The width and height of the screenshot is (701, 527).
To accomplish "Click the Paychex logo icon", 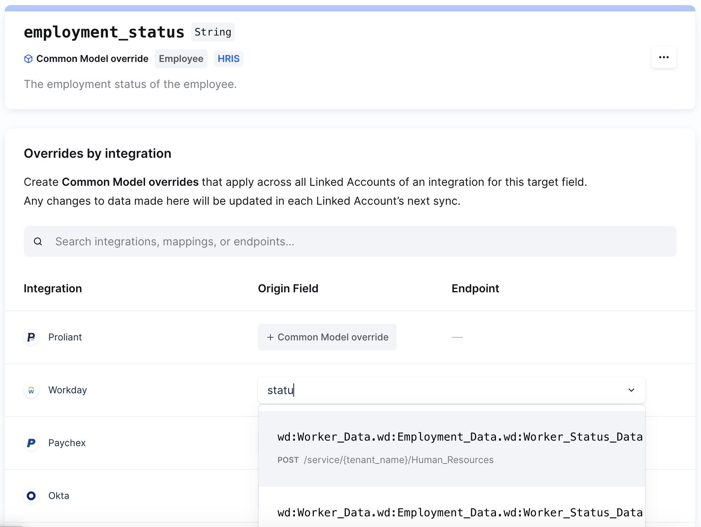I will [31, 443].
